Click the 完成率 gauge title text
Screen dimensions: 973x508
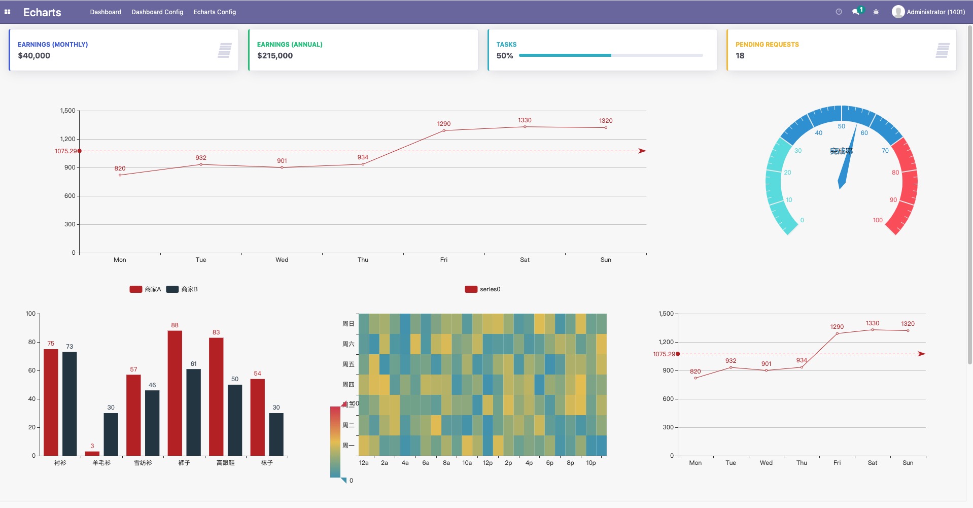click(x=842, y=151)
